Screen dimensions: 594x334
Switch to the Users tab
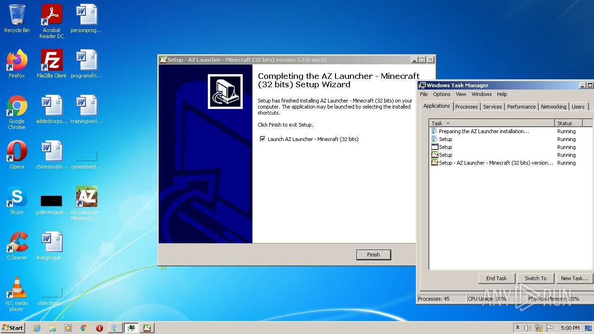click(578, 107)
